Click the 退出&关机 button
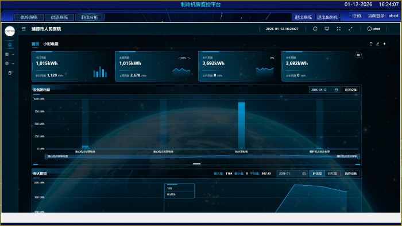Screen dimensions: 402x226 (x=327, y=17)
